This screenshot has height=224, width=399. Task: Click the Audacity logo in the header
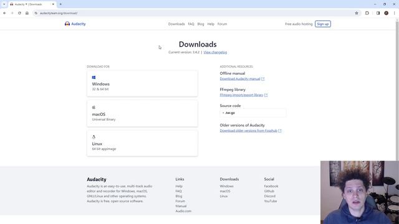click(x=75, y=24)
